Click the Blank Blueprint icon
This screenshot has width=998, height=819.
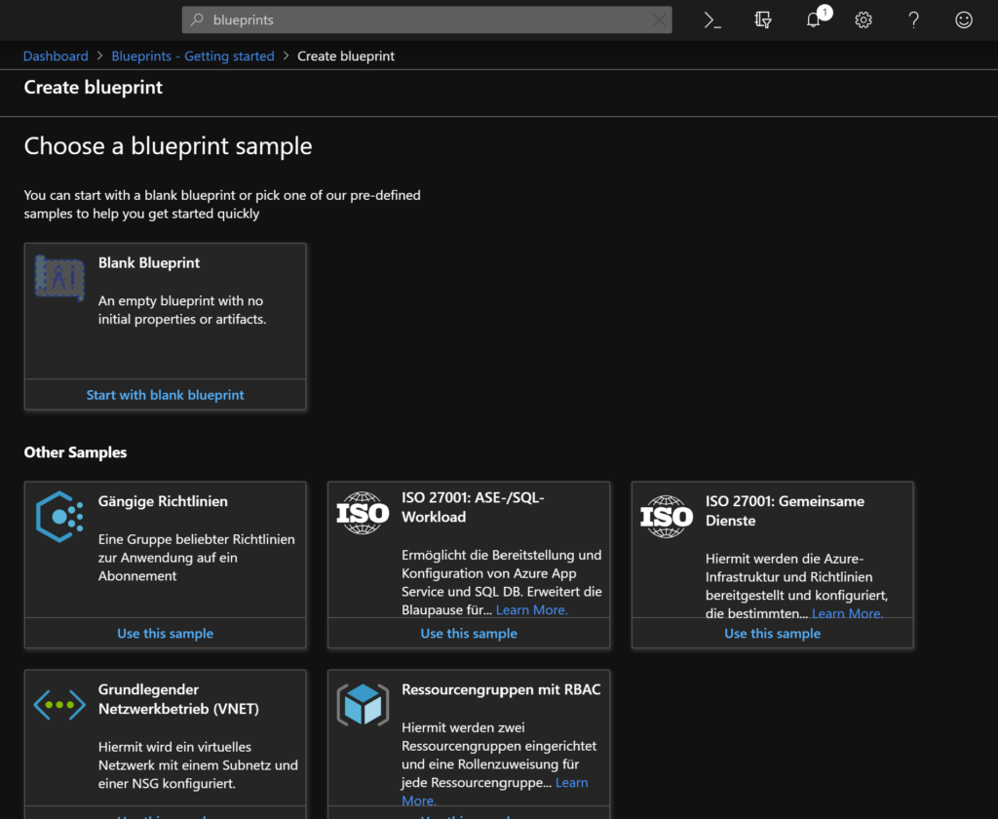click(59, 278)
